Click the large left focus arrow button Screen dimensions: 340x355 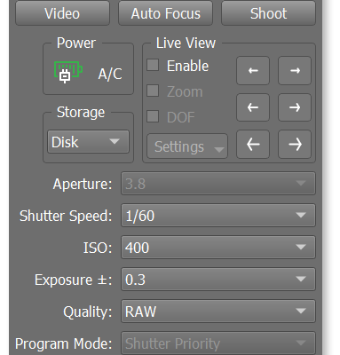pos(253,145)
